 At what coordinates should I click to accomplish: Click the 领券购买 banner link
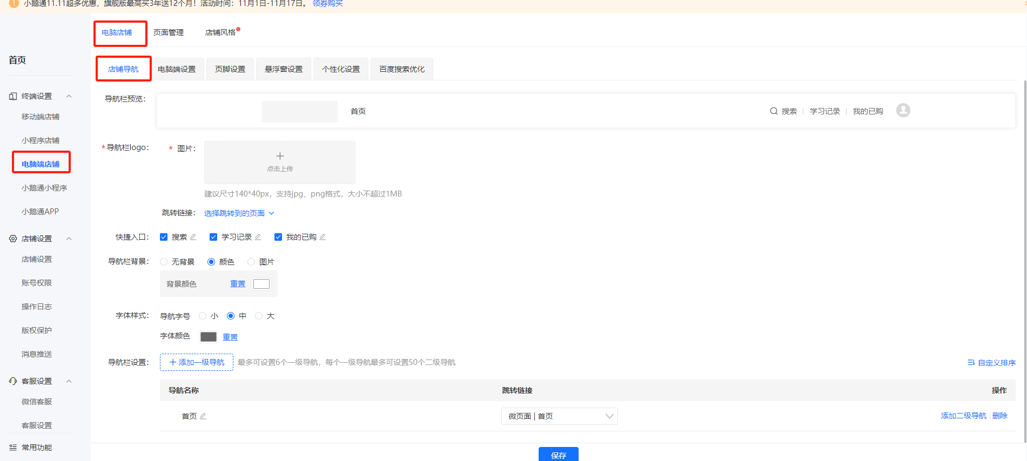(328, 3)
